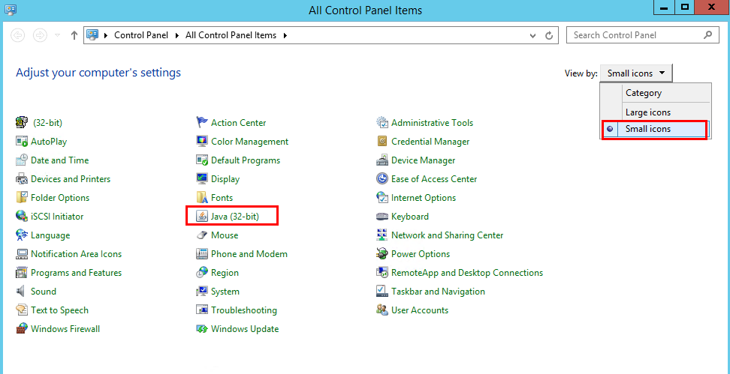This screenshot has height=374, width=730.
Task: Click the Text to Speech icon
Action: [22, 310]
